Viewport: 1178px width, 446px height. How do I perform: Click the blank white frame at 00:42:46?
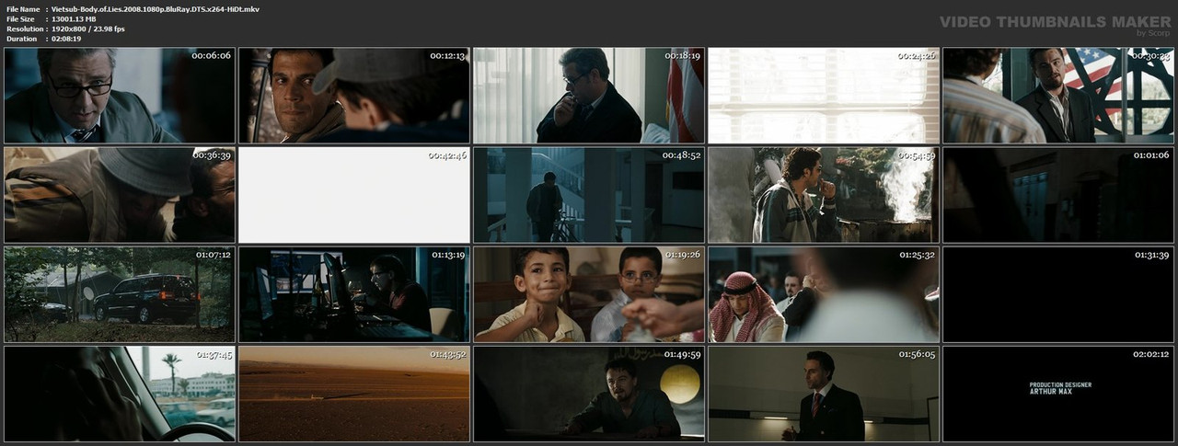354,195
